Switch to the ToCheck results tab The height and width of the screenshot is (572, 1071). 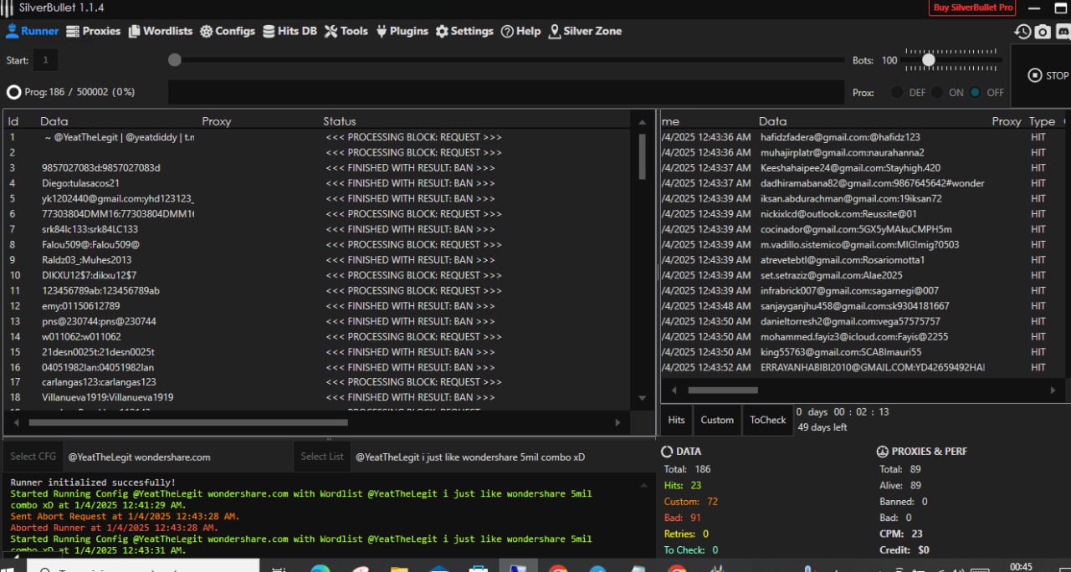(x=767, y=420)
